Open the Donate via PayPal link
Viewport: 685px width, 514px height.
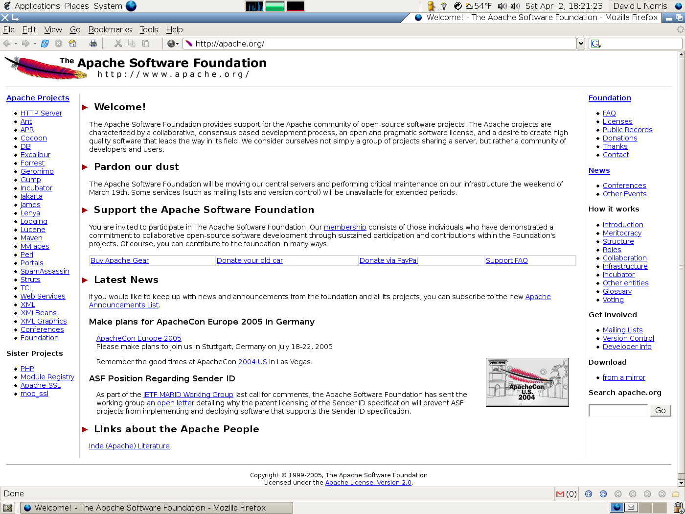pyautogui.click(x=388, y=260)
